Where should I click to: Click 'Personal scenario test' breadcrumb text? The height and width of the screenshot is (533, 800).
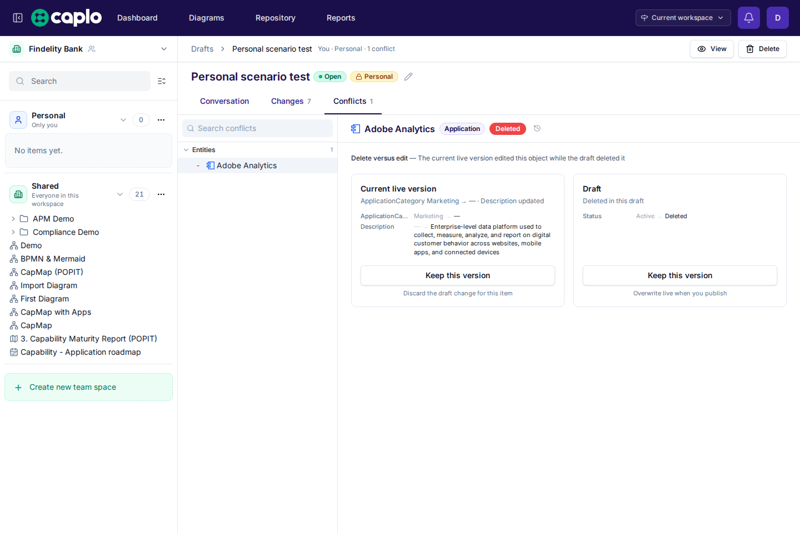272,49
